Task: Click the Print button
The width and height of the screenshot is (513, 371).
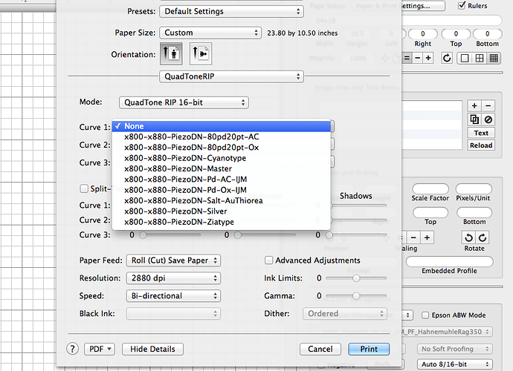Action: coord(369,349)
